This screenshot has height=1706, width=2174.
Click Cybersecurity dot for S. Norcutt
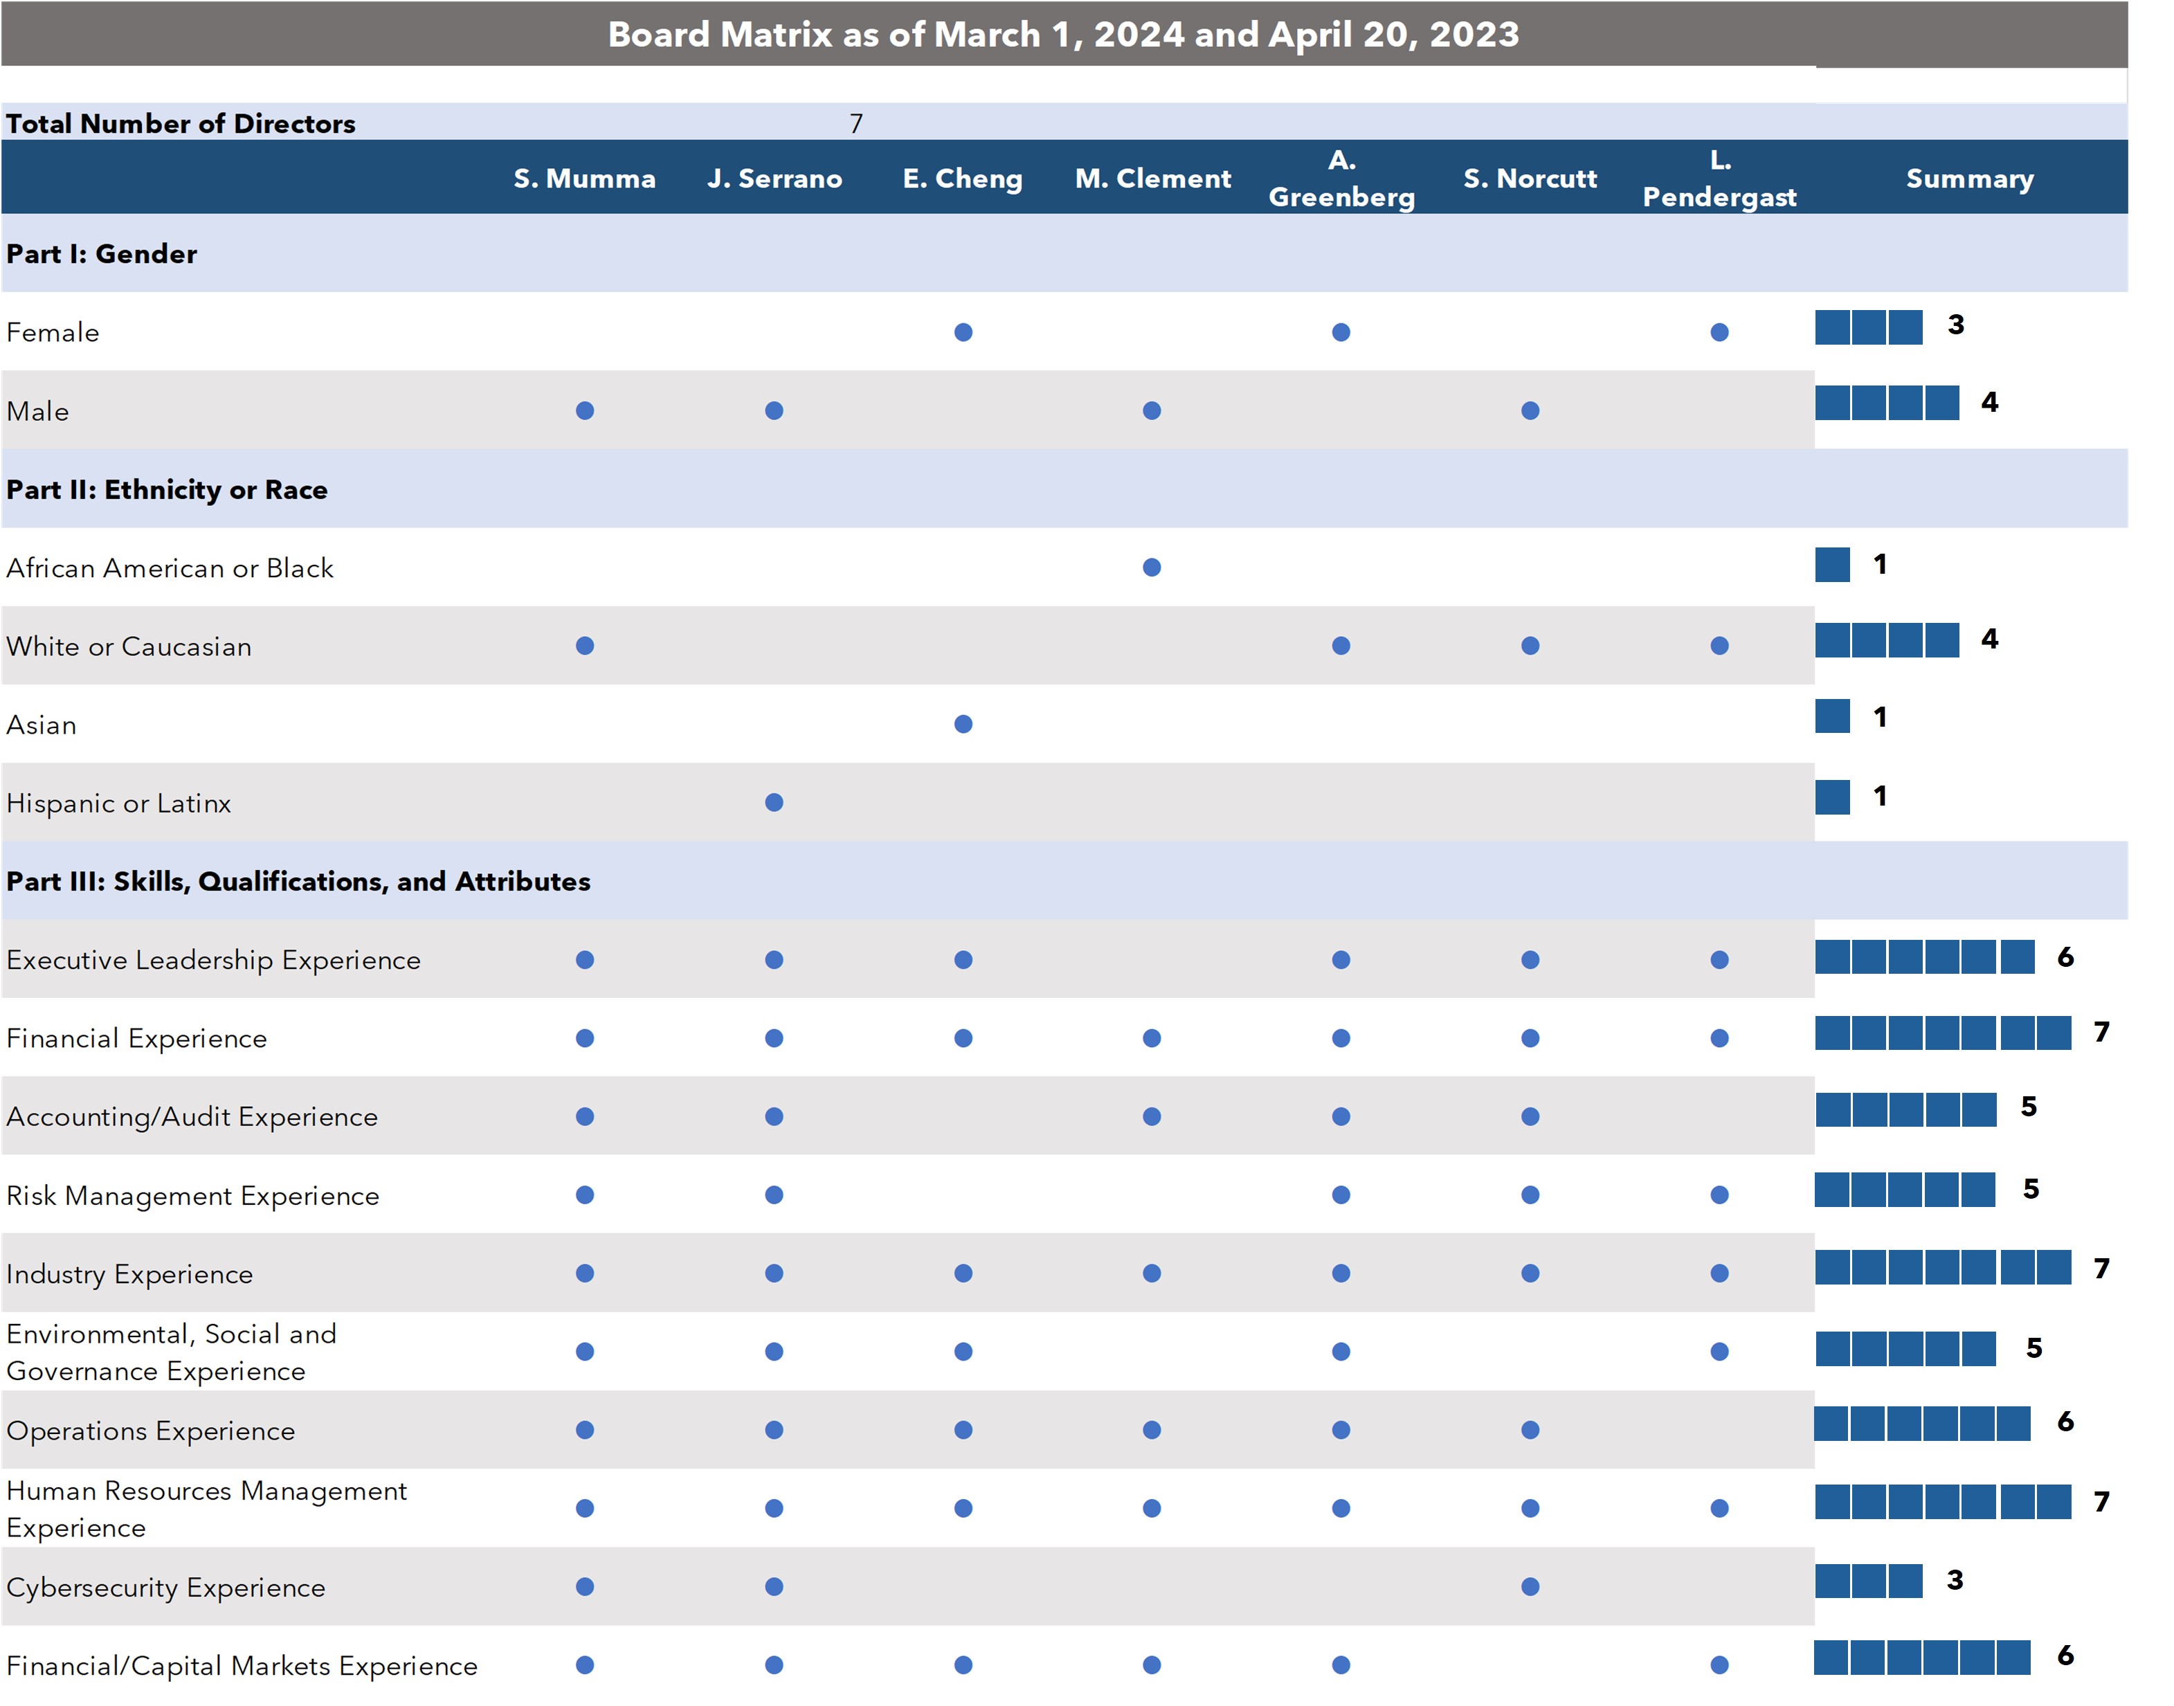click(x=1530, y=1586)
